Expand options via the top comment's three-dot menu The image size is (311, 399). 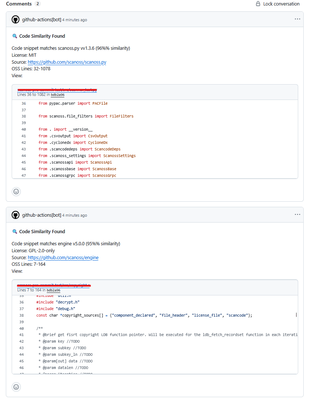[x=297, y=19]
